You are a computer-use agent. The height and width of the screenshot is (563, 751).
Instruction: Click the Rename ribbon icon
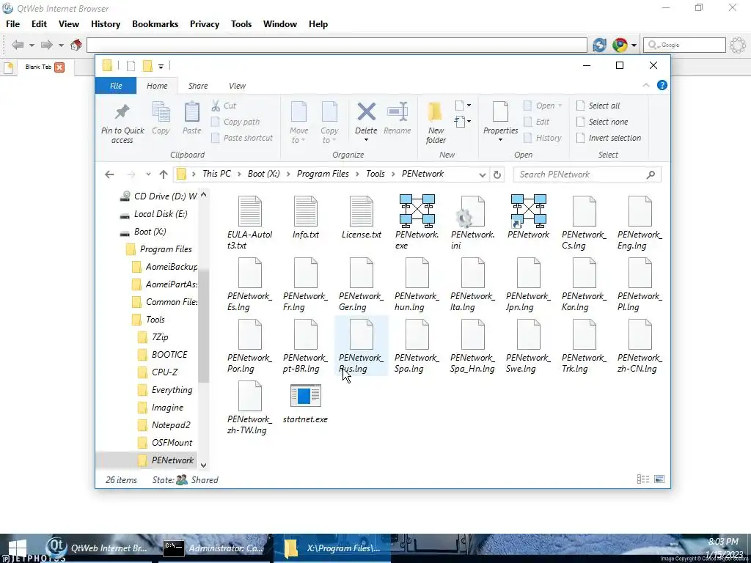point(397,112)
